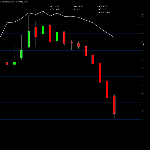Click the 13 price axis label
This screenshot has width=150, height=150.
coord(142,111)
